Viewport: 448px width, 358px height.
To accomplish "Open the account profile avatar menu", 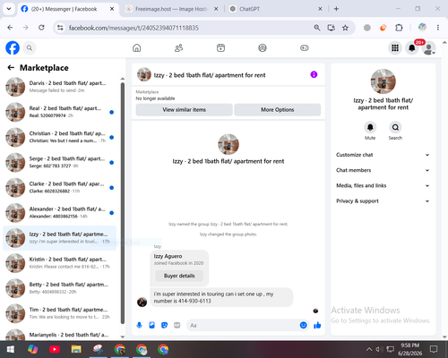I will 429,48.
